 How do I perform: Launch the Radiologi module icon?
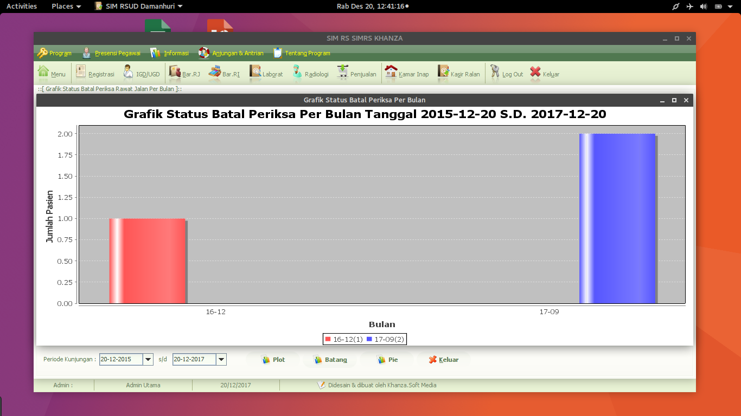tap(297, 72)
